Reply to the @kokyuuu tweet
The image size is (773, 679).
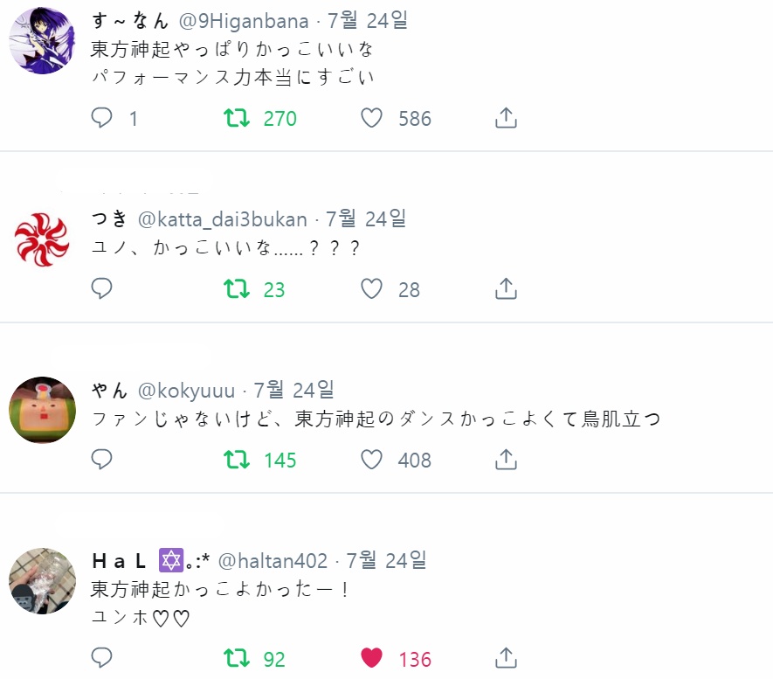pyautogui.click(x=102, y=460)
